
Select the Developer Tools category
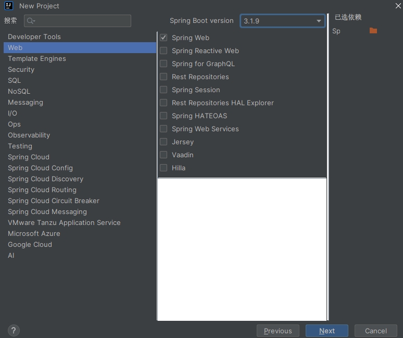[80, 37]
